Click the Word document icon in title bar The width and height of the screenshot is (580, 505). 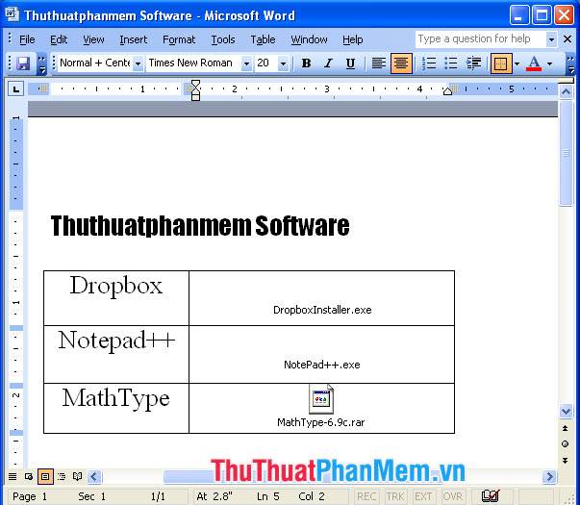pos(12,14)
